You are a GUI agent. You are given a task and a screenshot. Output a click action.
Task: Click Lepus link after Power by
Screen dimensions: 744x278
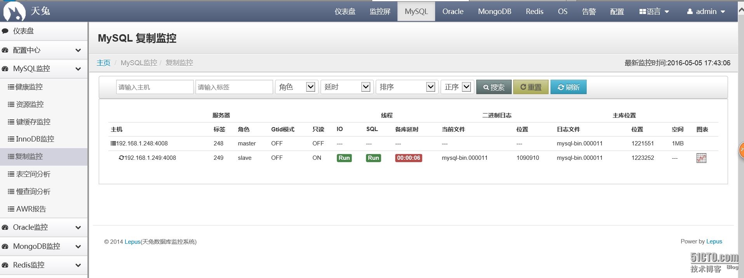(714, 241)
